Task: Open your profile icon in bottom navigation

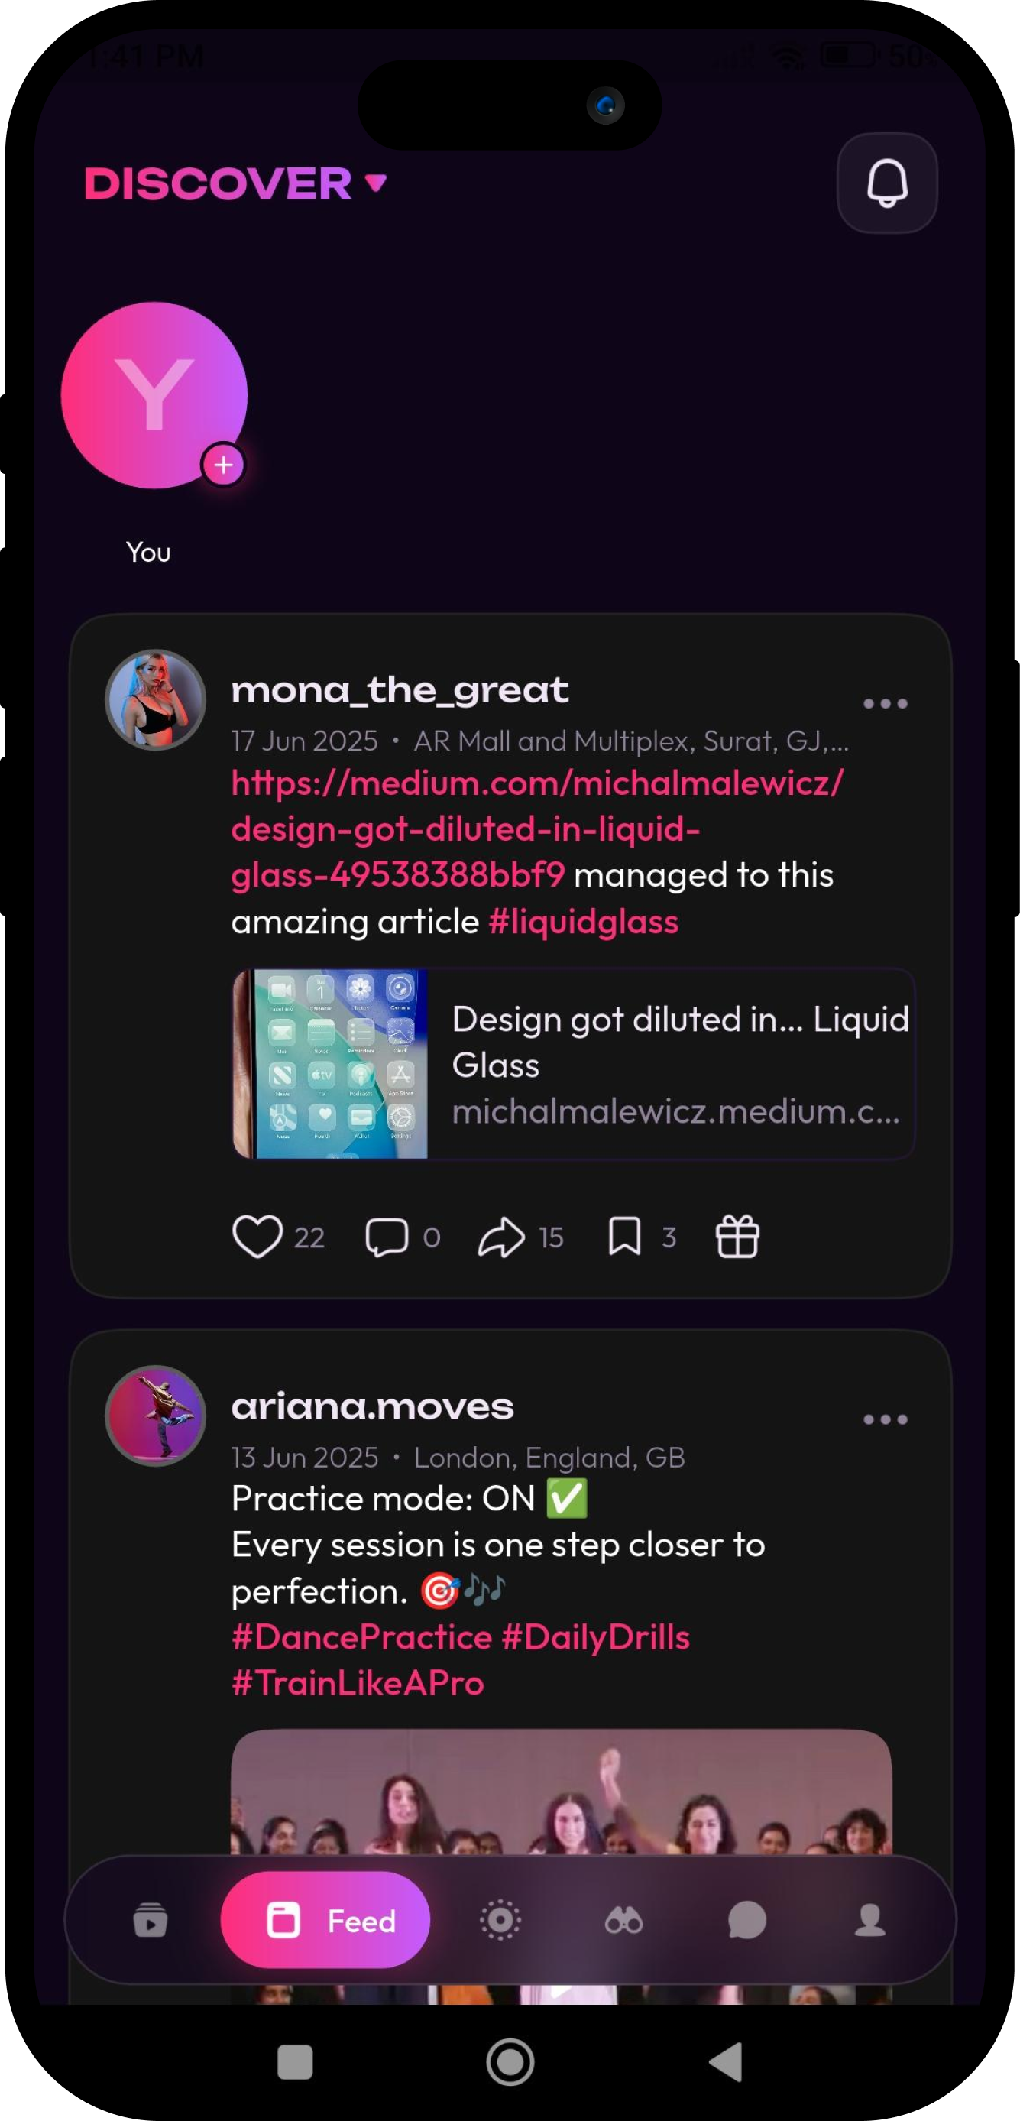Action: pos(869,1919)
